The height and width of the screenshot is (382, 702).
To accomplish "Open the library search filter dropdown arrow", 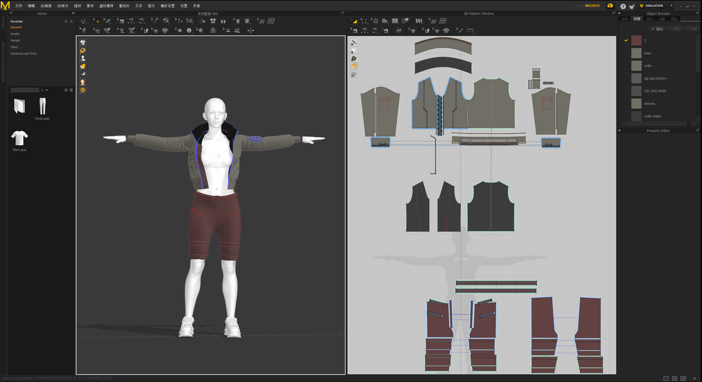I will click(47, 90).
